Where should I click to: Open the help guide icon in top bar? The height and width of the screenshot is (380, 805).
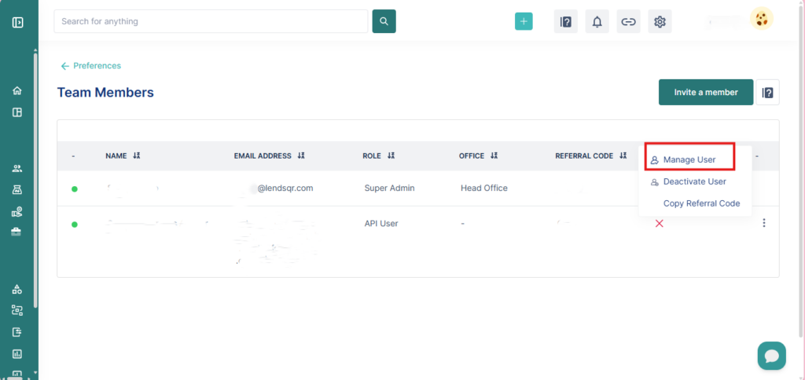[565, 22]
